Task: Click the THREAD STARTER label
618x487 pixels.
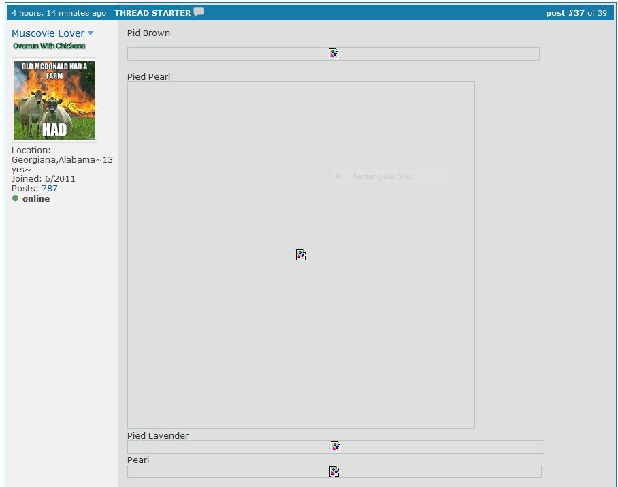Action: 152,13
